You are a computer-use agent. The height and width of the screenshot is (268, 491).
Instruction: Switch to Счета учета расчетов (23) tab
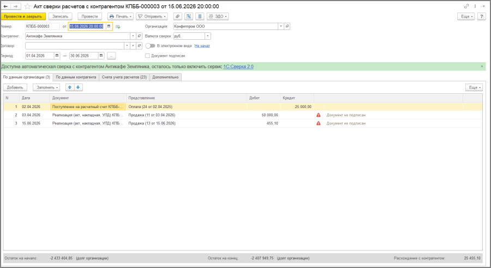124,77
